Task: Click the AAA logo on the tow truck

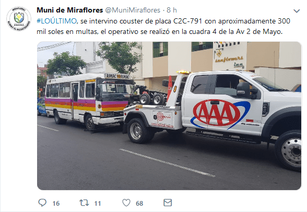Action: point(217,113)
